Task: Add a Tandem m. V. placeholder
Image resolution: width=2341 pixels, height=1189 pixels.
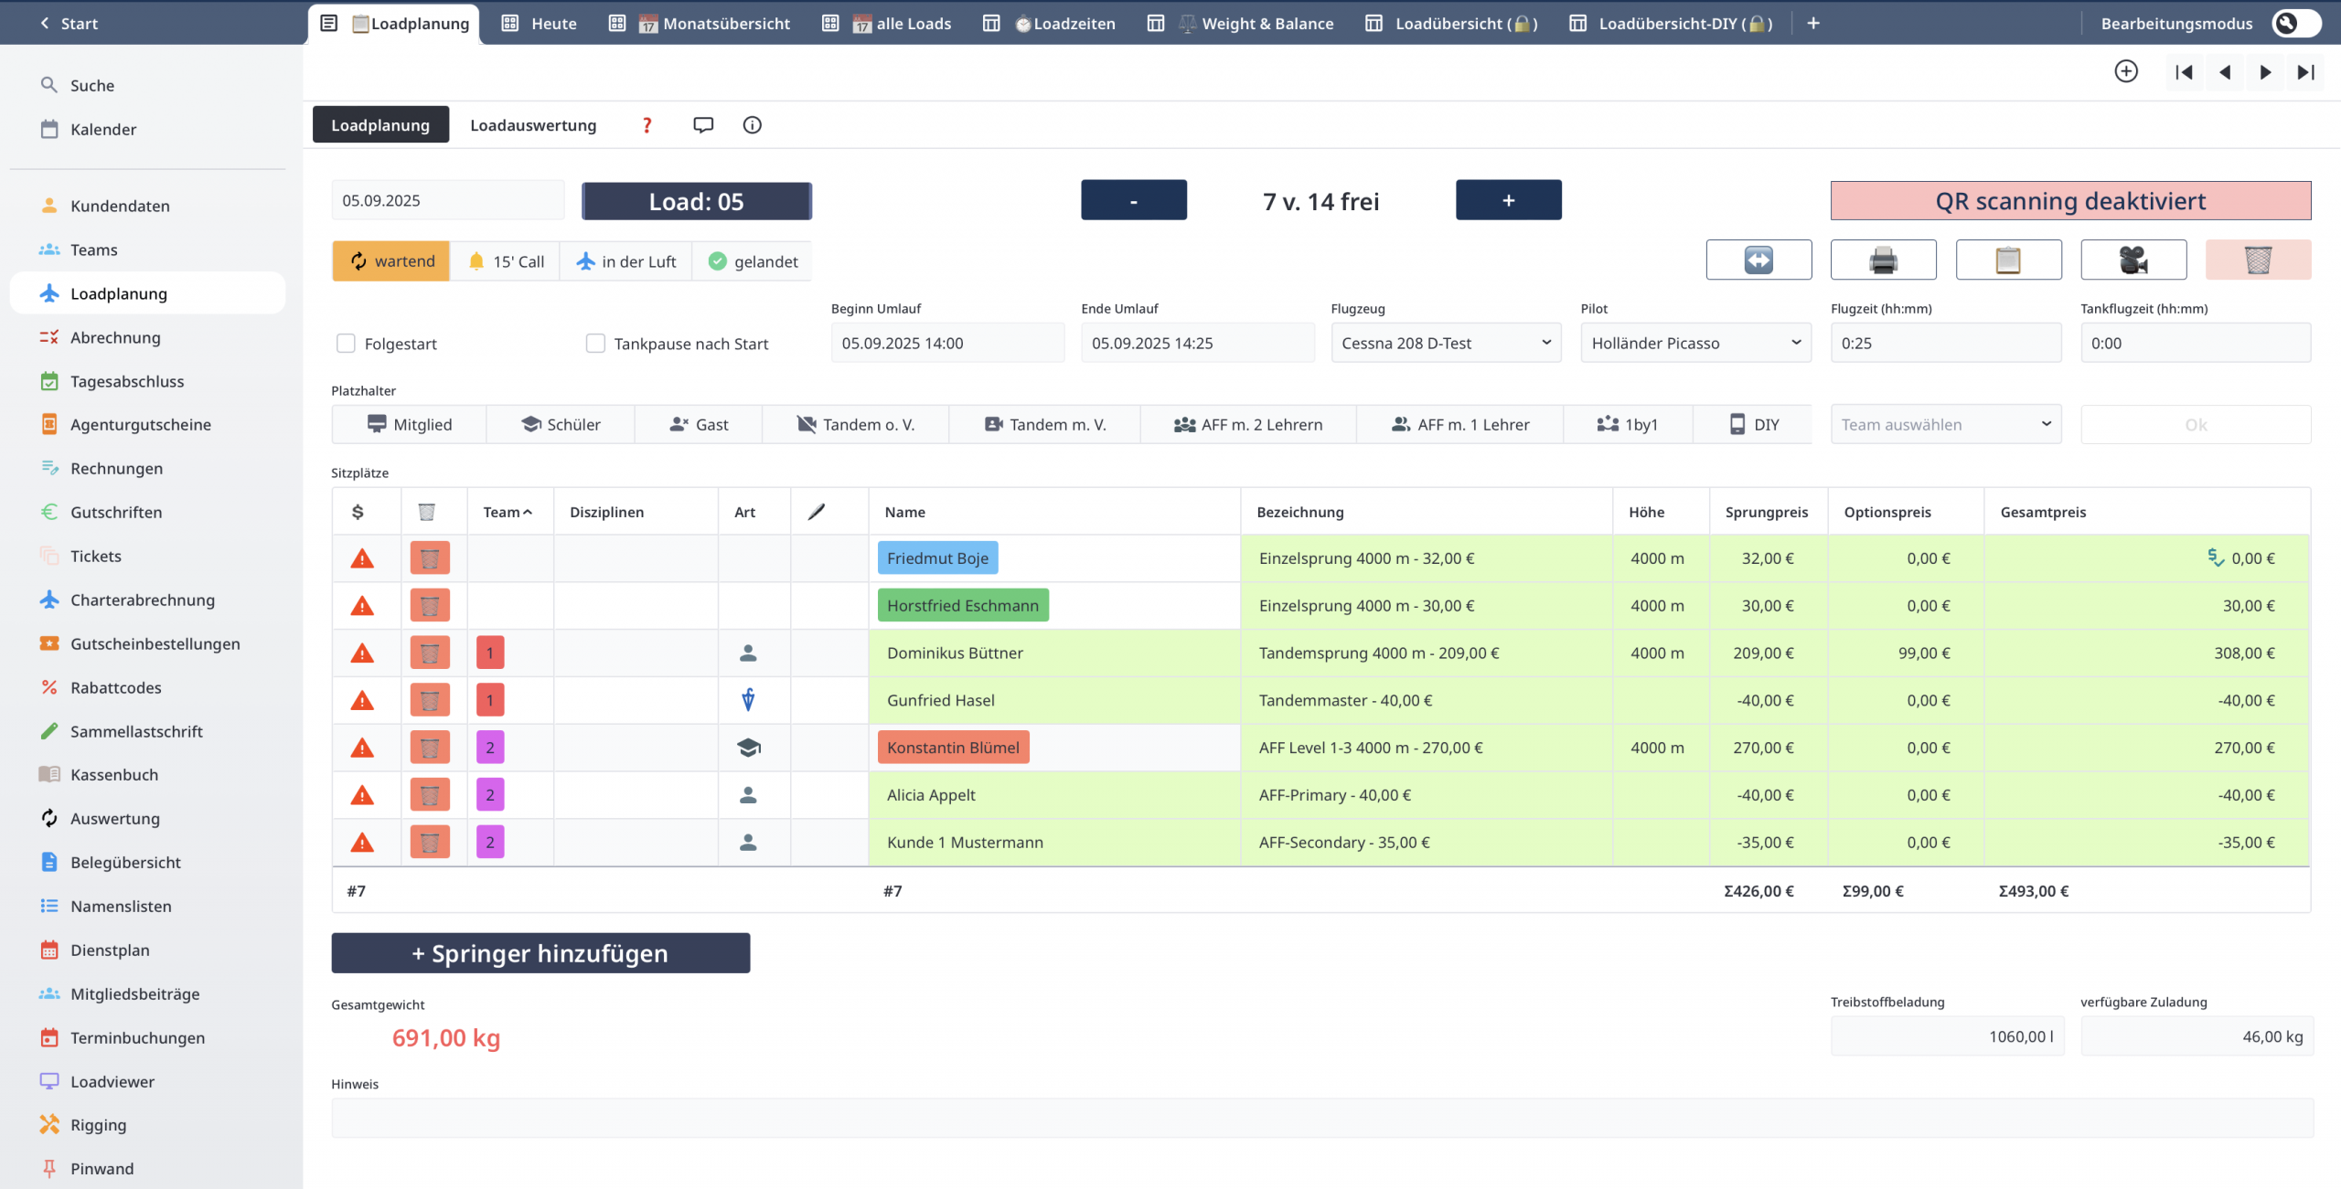Action: pos(1045,425)
